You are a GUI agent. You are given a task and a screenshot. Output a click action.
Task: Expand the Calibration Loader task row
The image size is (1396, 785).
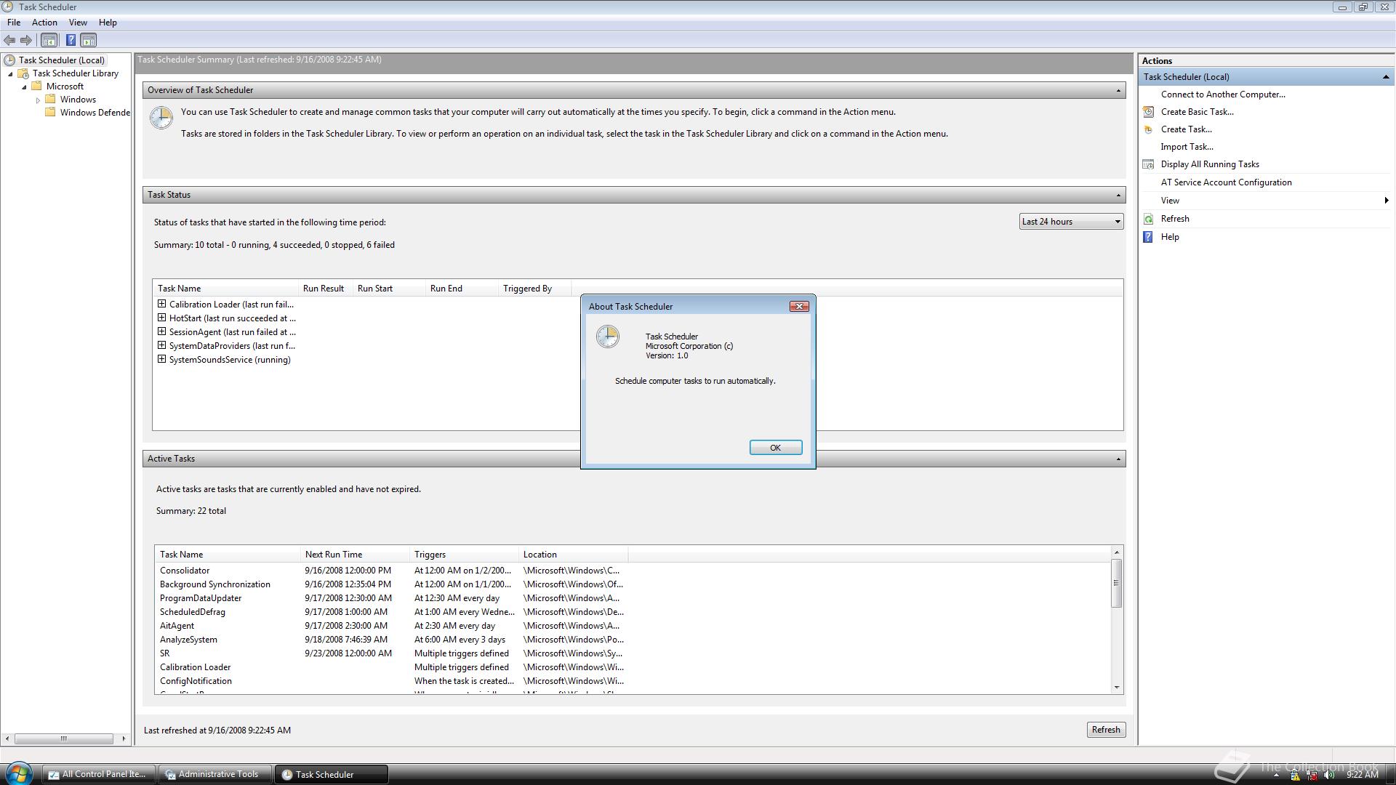pyautogui.click(x=161, y=304)
